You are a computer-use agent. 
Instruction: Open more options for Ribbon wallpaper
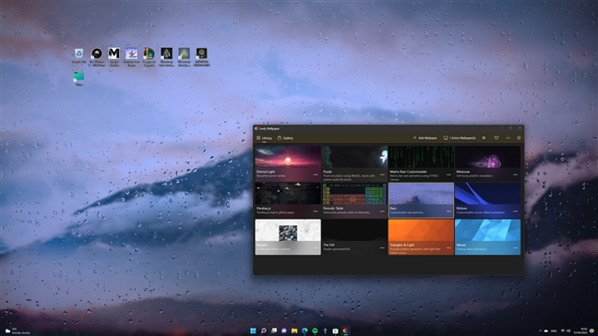coord(515,211)
